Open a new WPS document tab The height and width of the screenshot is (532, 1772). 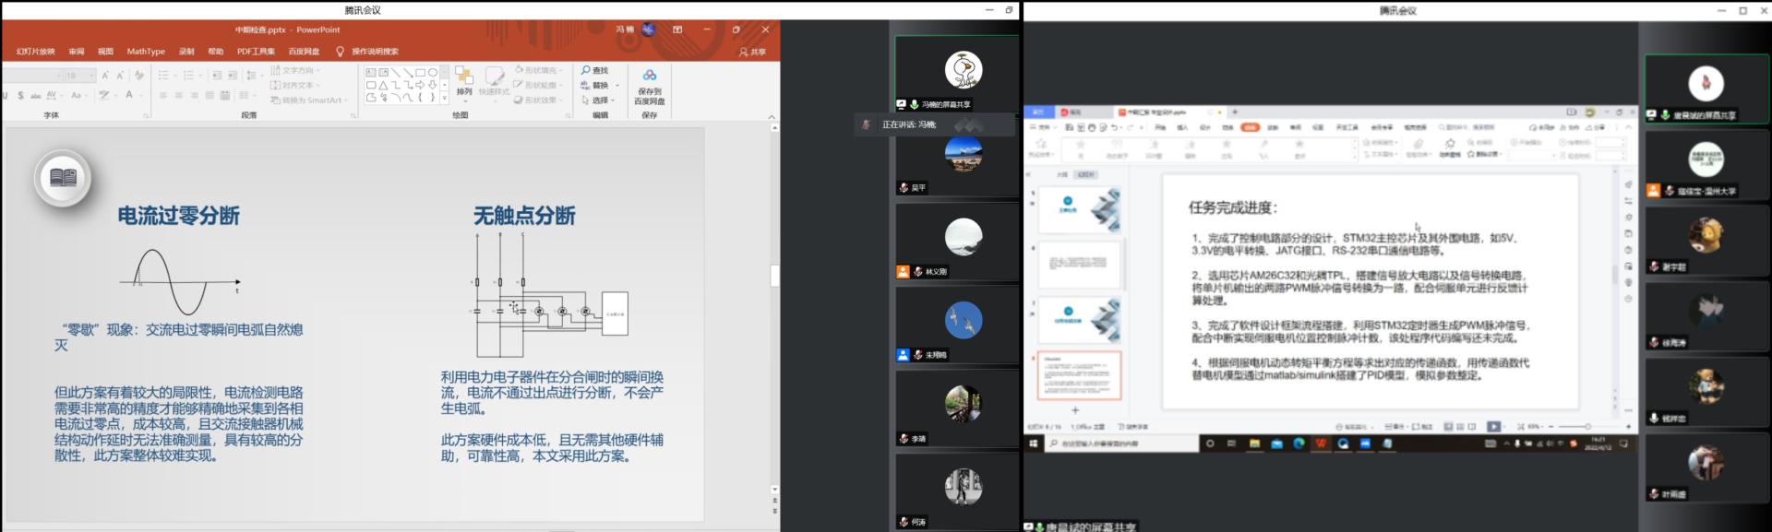click(x=1235, y=112)
